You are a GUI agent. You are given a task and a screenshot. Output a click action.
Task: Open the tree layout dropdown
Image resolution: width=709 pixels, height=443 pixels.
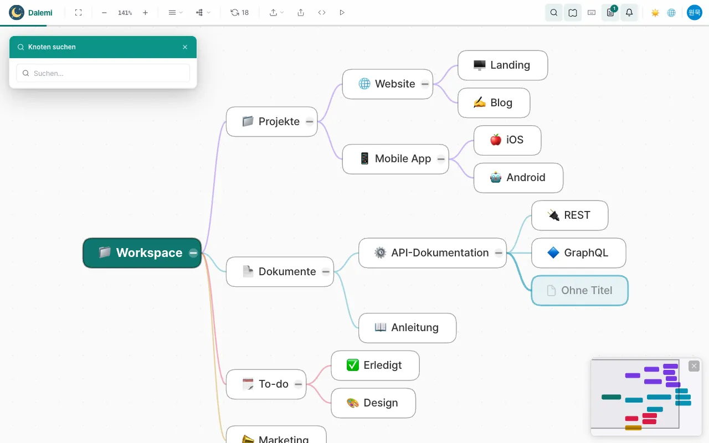point(203,12)
